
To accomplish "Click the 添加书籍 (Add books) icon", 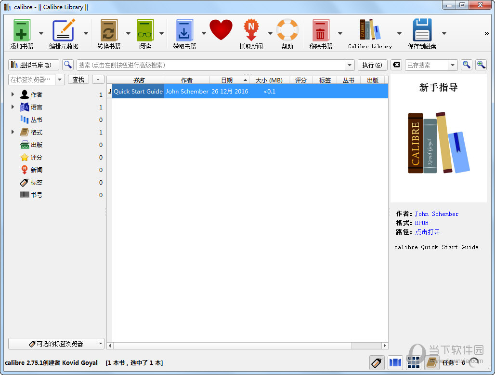I will [22, 30].
